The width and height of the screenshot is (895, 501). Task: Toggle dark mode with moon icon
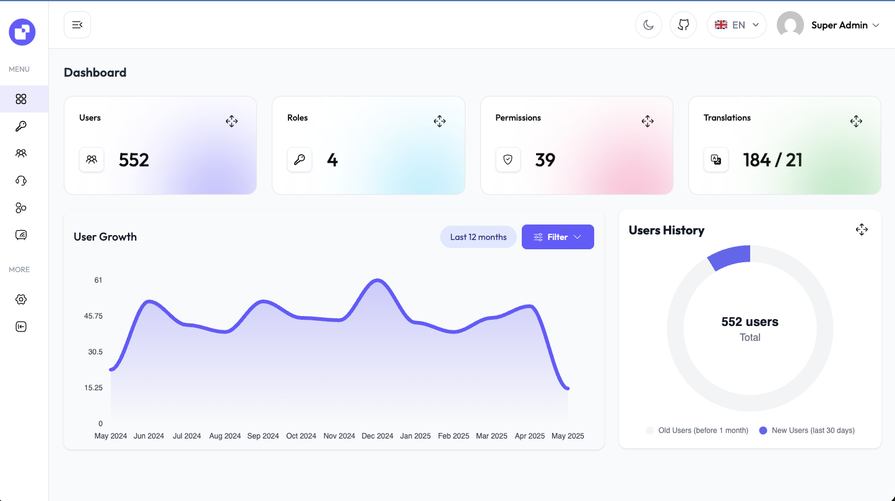[x=649, y=25]
